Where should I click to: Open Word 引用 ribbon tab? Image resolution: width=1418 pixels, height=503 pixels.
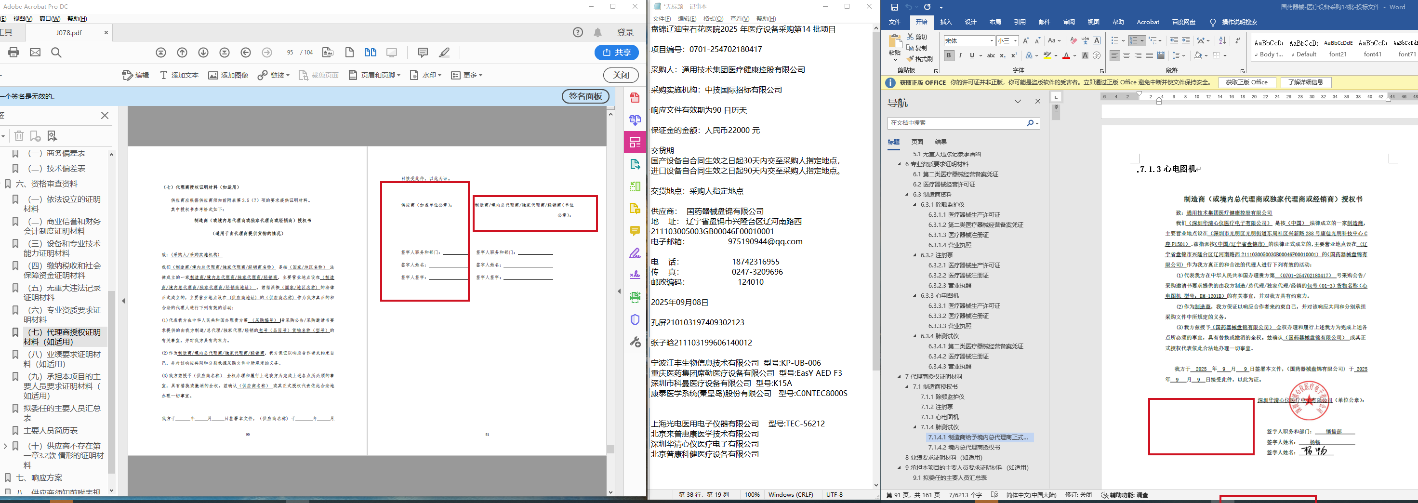(1020, 22)
